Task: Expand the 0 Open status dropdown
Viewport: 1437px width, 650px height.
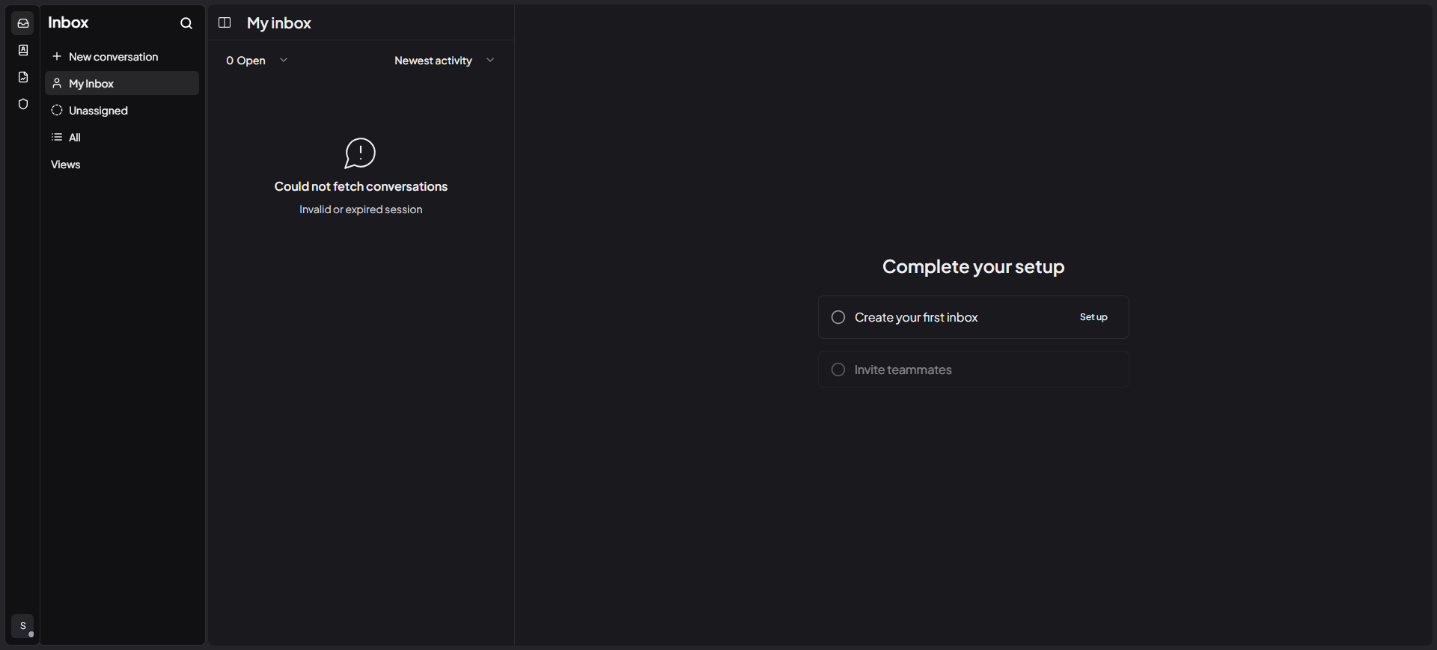Action: (x=257, y=61)
